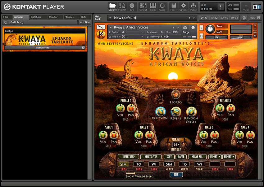Select next instrument arrow beside Kwaya name
The height and width of the screenshot is (187, 264).
point(178,27)
